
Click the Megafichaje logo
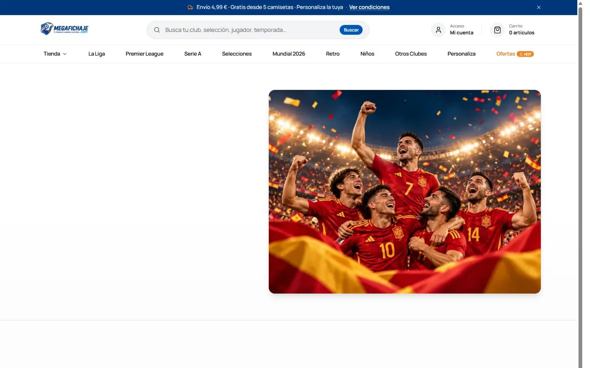pyautogui.click(x=64, y=29)
